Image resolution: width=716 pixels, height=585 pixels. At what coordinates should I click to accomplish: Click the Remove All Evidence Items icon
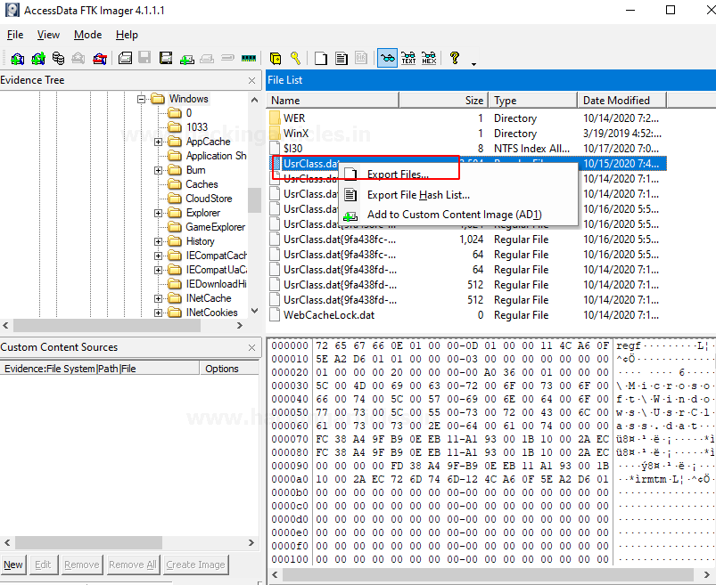click(100, 59)
